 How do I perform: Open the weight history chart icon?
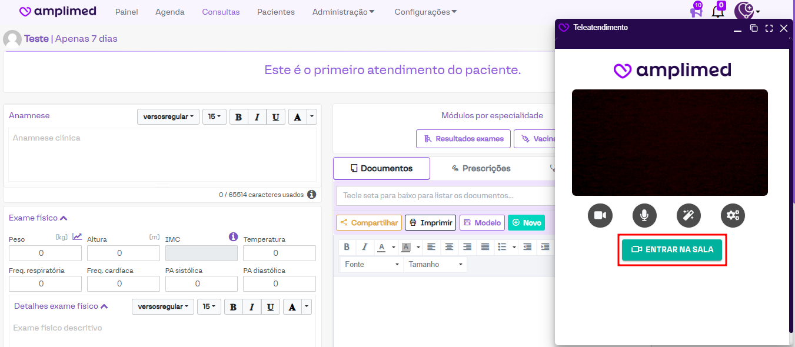[77, 236]
